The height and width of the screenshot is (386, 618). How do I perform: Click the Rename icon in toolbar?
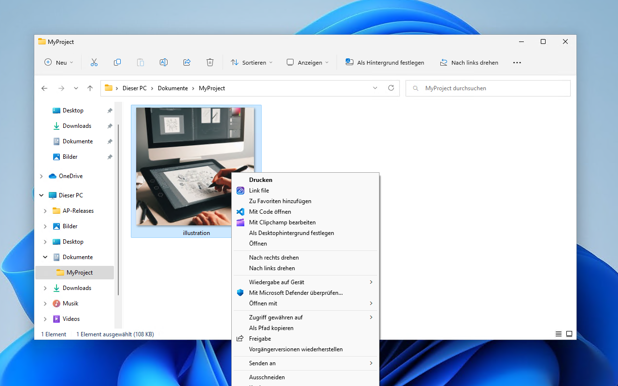tap(164, 62)
